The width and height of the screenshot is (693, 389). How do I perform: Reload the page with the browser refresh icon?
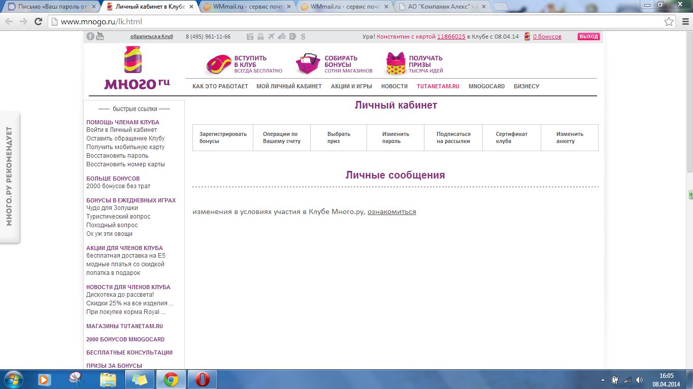(38, 22)
